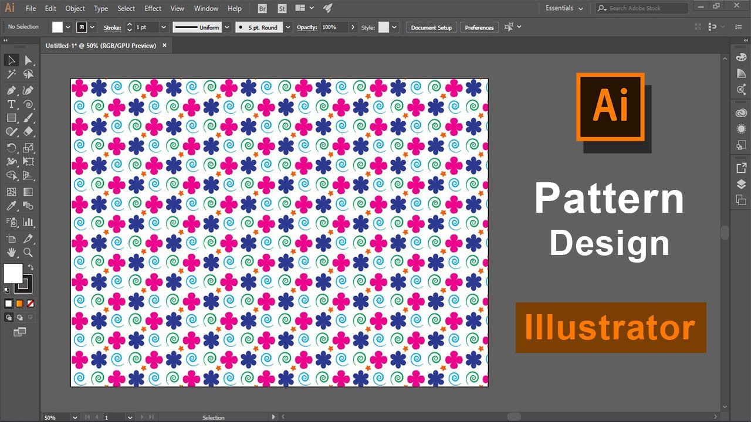Image resolution: width=751 pixels, height=422 pixels.
Task: Open the Effect menu
Action: click(x=153, y=8)
